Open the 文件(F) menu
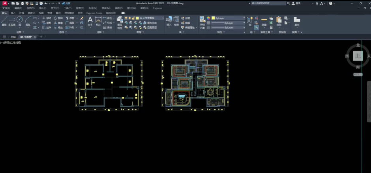Screen dimensions: 371x173 [x=6, y=8]
